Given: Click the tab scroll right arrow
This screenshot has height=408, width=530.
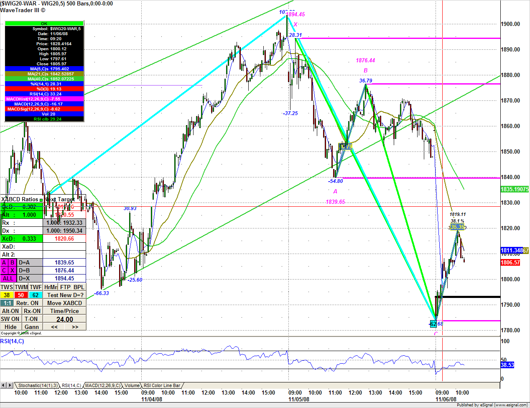Looking at the screenshot, I should click(10, 385).
